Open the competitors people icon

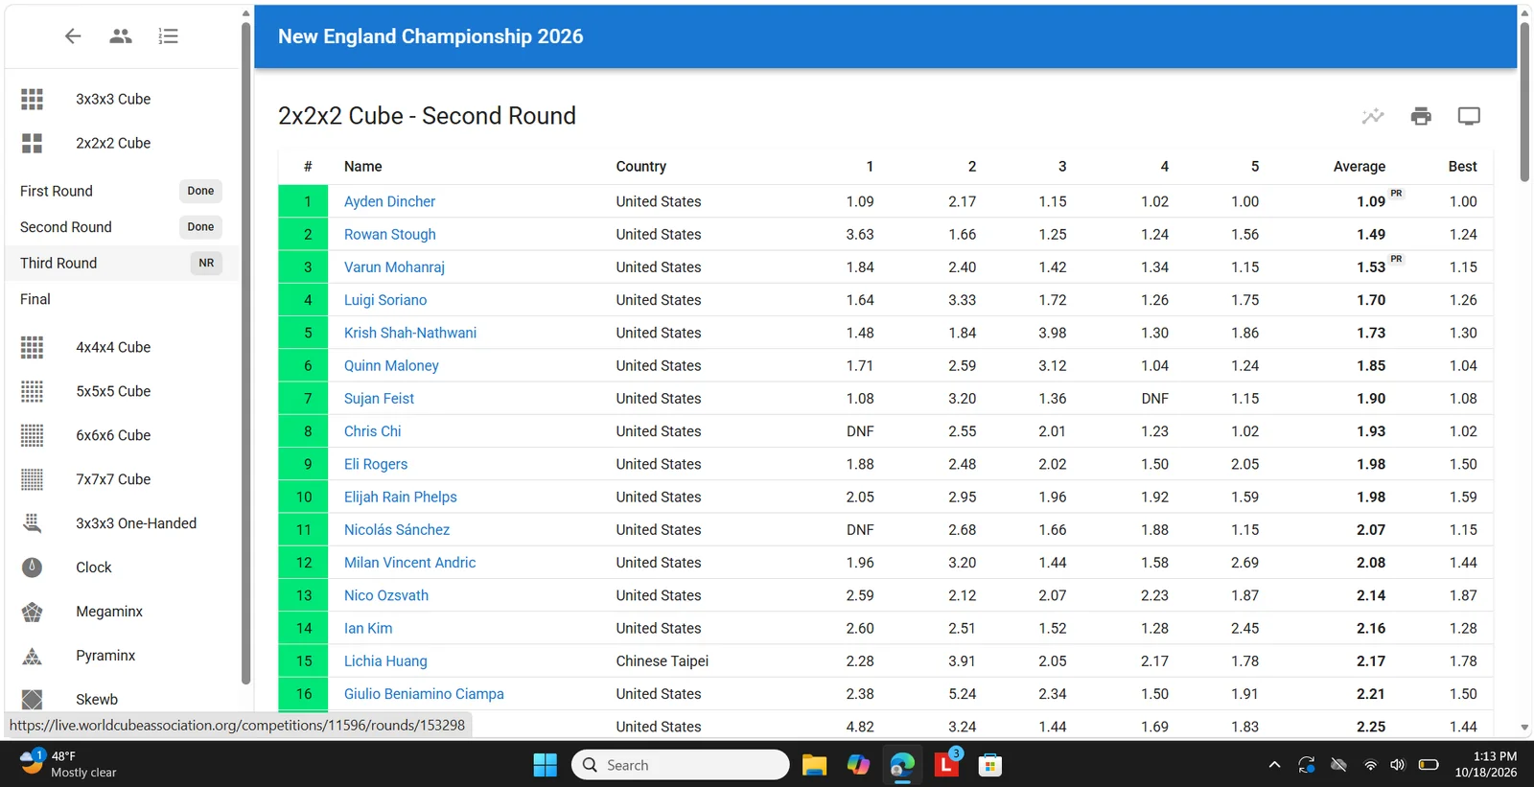coord(121,36)
